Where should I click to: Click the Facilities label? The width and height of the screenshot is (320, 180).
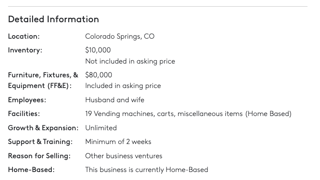pyautogui.click(x=24, y=114)
